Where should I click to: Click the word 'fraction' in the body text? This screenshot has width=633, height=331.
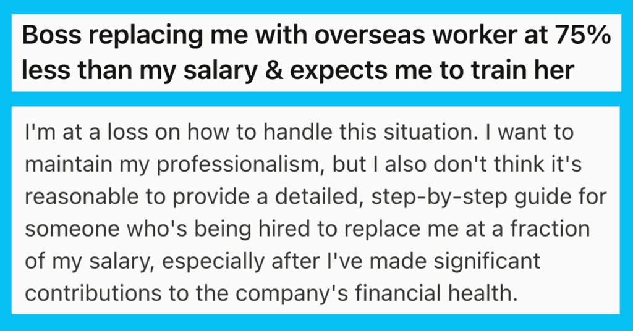[x=550, y=229]
